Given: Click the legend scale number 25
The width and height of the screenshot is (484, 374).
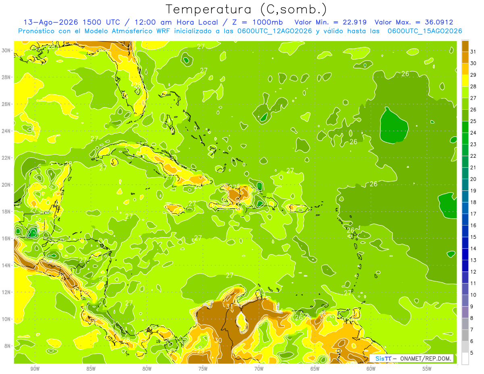Looking at the screenshot, I should [473, 121].
